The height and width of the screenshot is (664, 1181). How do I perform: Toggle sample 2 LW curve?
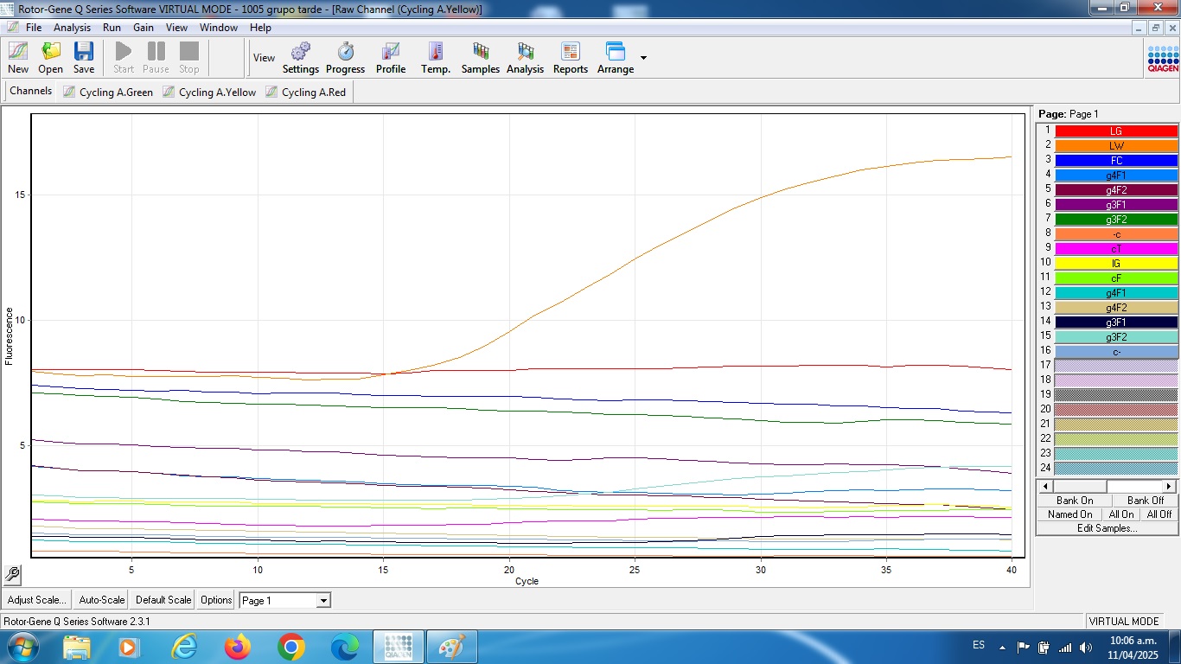coord(1116,146)
